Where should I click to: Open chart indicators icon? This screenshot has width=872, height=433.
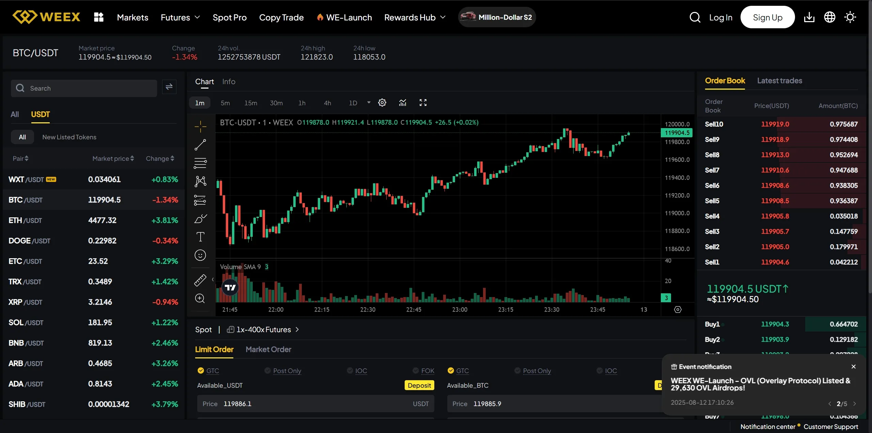coord(403,103)
